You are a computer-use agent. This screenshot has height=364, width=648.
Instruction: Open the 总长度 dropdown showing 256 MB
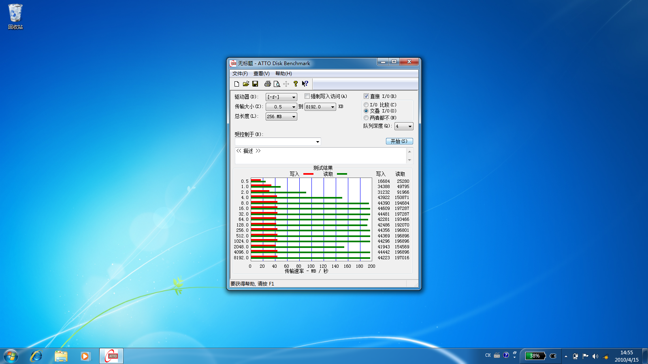click(x=281, y=116)
